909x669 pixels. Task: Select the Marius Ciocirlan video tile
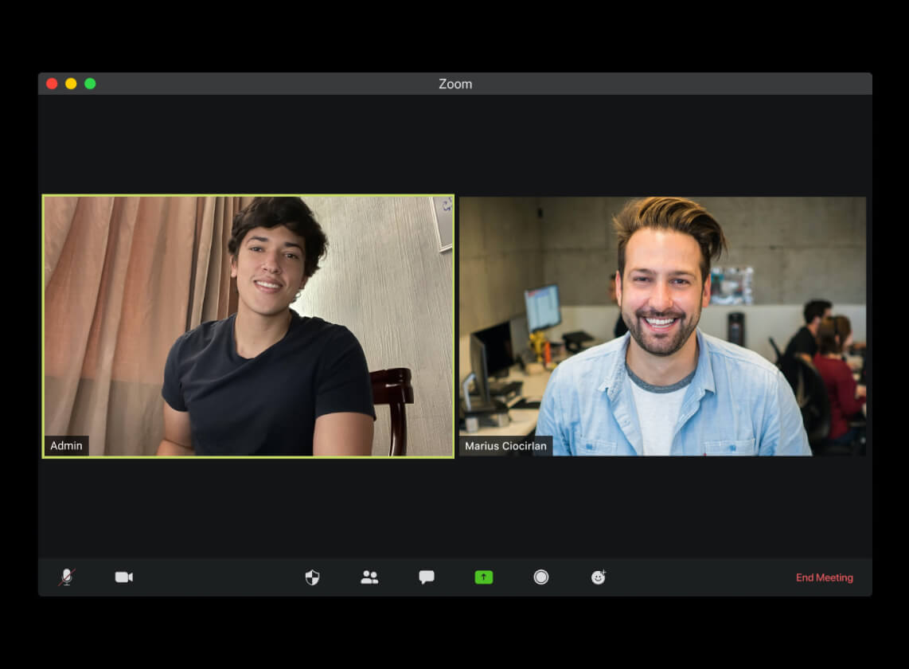662,326
